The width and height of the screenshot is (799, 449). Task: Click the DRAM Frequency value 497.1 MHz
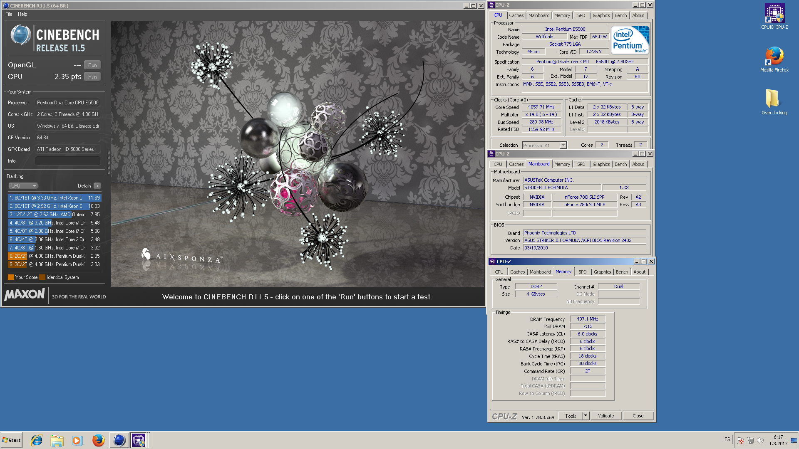pos(588,319)
